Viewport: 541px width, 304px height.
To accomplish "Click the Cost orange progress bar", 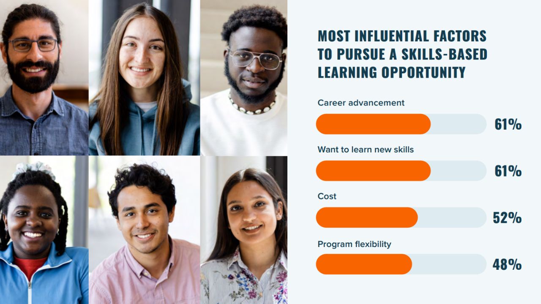I will coord(367,217).
